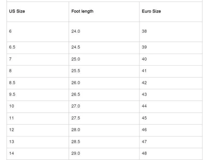The height and width of the screenshot is (160, 207).
Task: Click the US size 14 cell
Action: (38, 154)
